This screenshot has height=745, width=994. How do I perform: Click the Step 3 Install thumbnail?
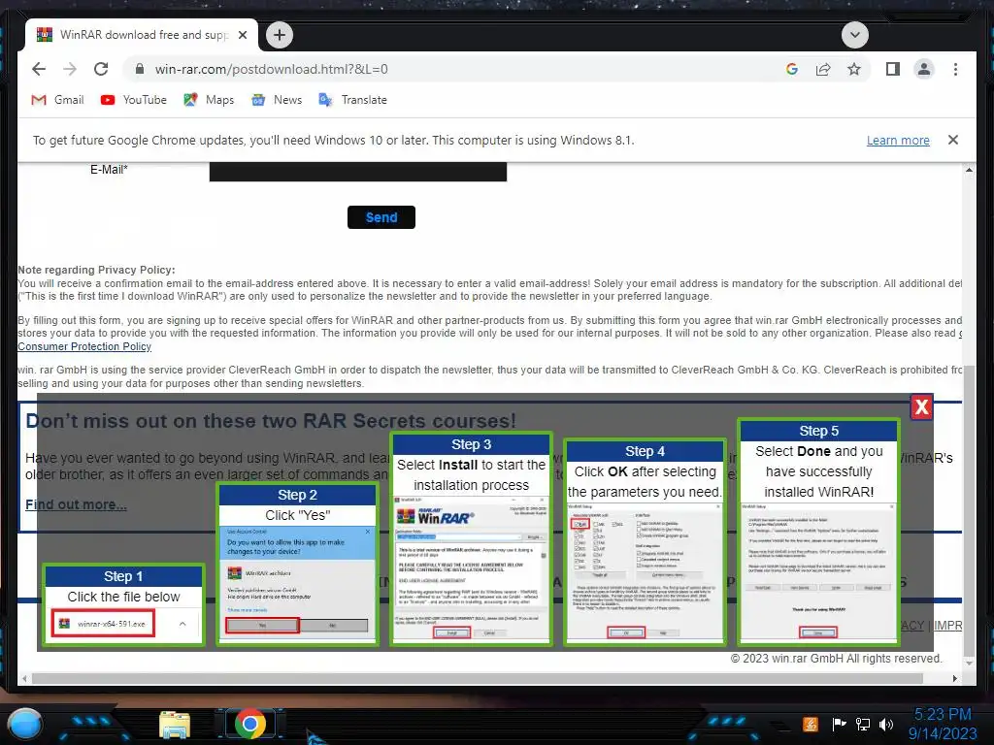(471, 538)
